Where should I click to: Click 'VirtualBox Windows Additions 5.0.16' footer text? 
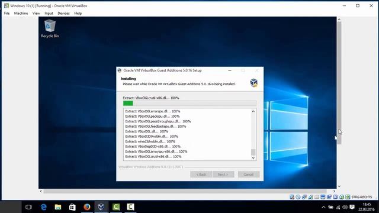click(x=151, y=167)
